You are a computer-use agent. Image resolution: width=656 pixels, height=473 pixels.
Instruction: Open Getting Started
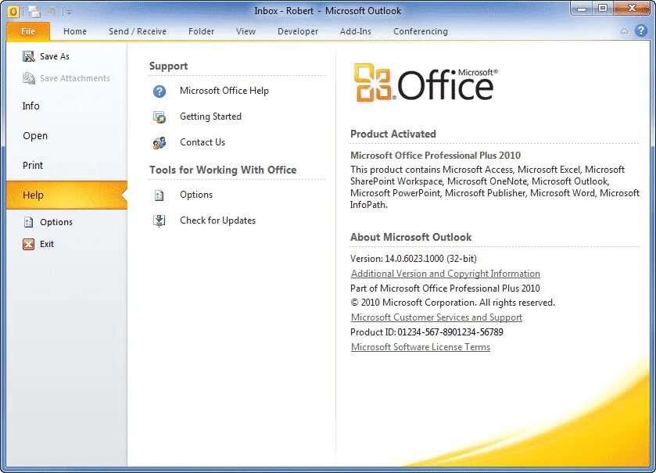tap(210, 116)
